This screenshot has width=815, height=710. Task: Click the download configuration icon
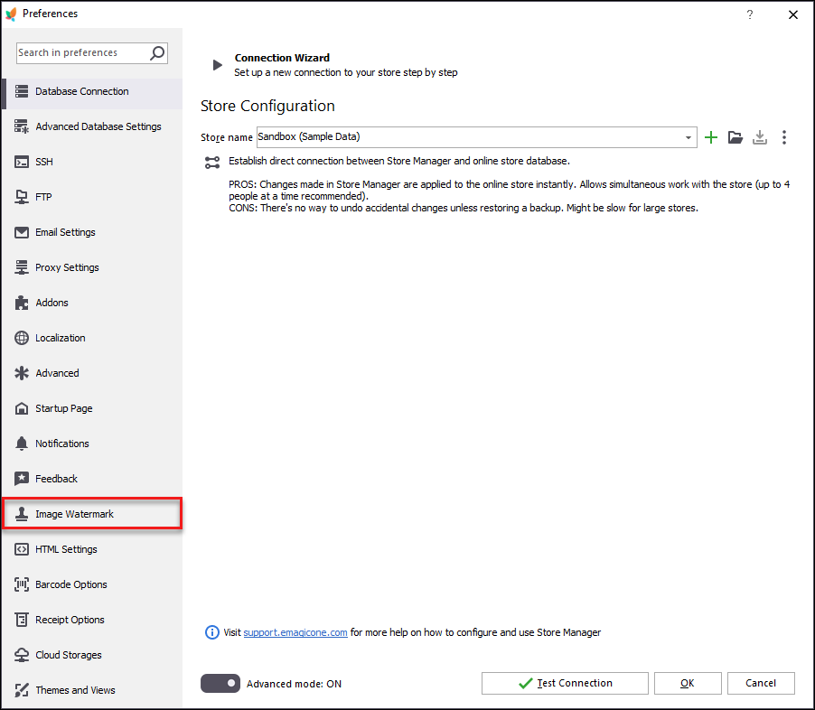[x=759, y=137]
